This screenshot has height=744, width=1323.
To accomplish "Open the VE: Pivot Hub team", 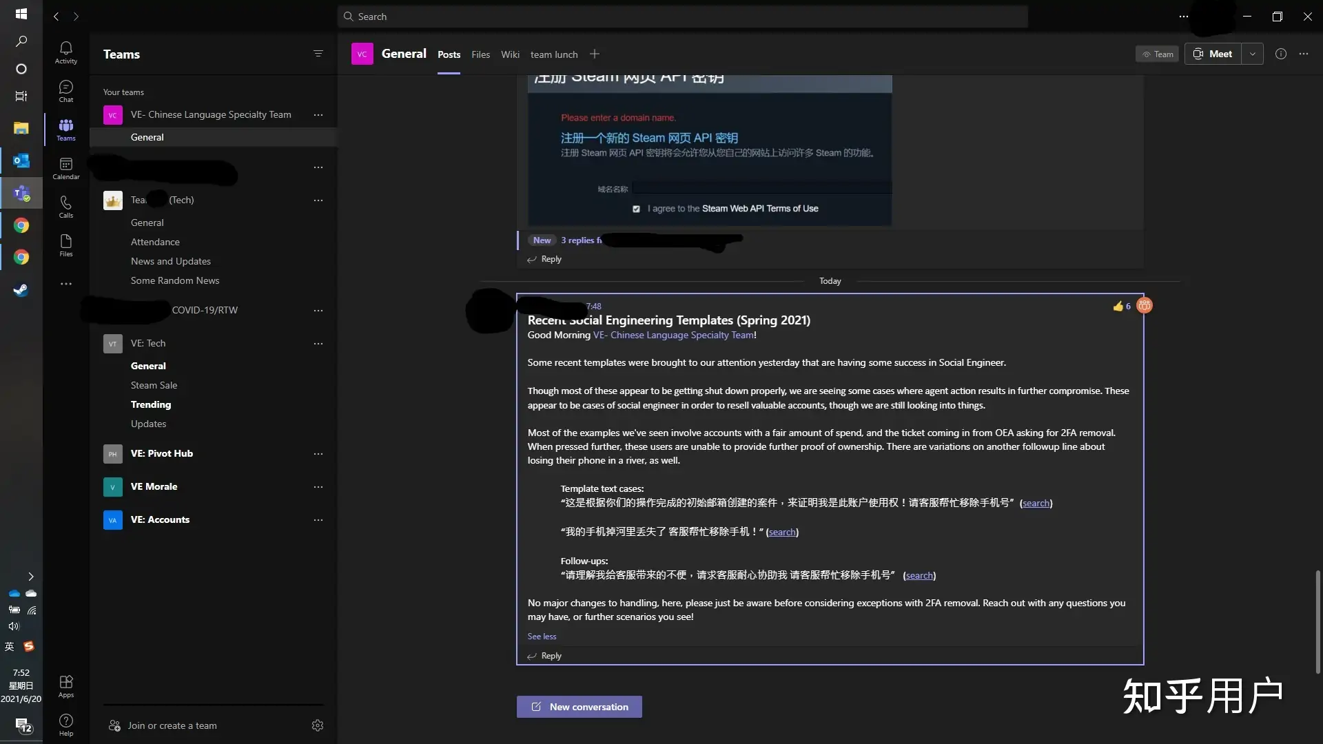I will 162,453.
